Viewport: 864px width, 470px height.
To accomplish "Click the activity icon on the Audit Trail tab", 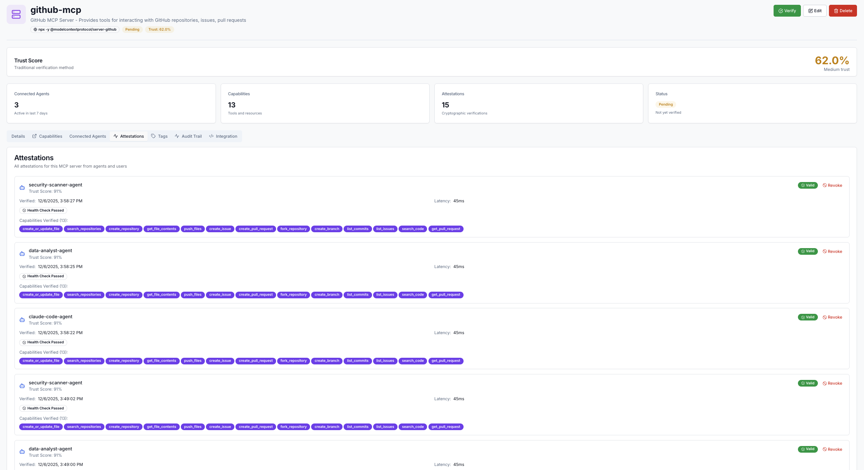I will [x=177, y=136].
